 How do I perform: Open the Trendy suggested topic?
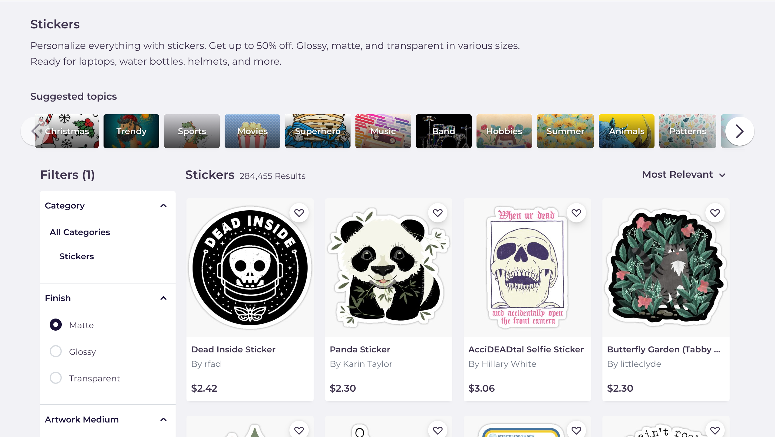(x=131, y=131)
